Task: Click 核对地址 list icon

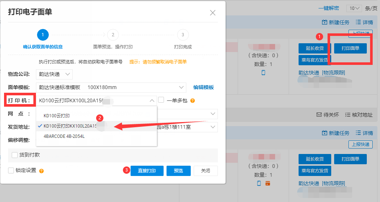Action: (348, 114)
